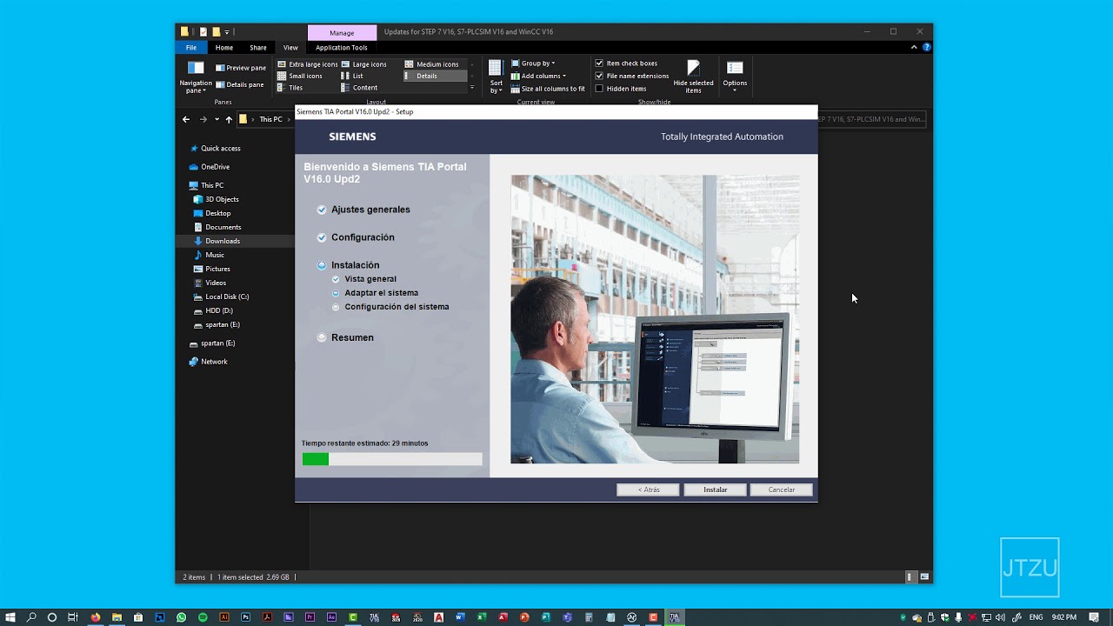The height and width of the screenshot is (626, 1113).
Task: Click the Atrás back button
Action: (x=648, y=489)
